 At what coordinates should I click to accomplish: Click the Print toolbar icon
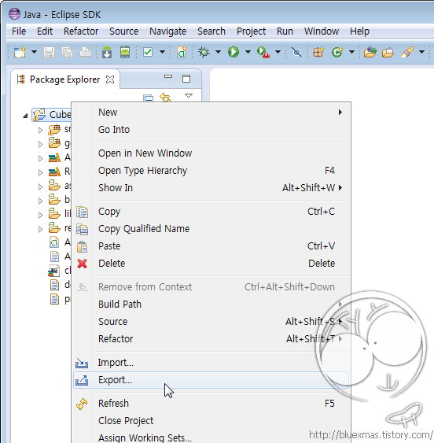[85, 52]
